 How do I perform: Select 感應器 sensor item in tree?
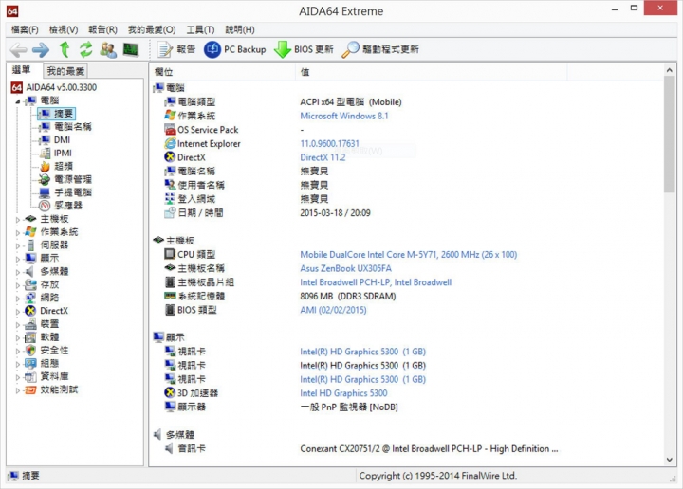pos(61,206)
